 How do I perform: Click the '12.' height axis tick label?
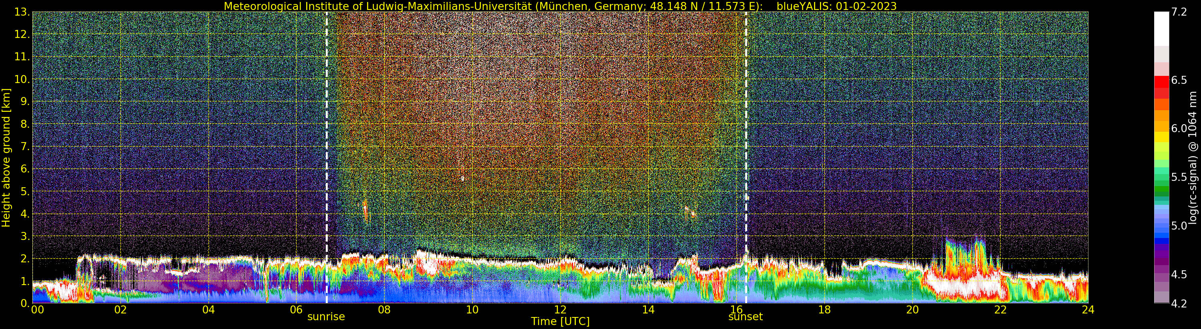[x=22, y=34]
